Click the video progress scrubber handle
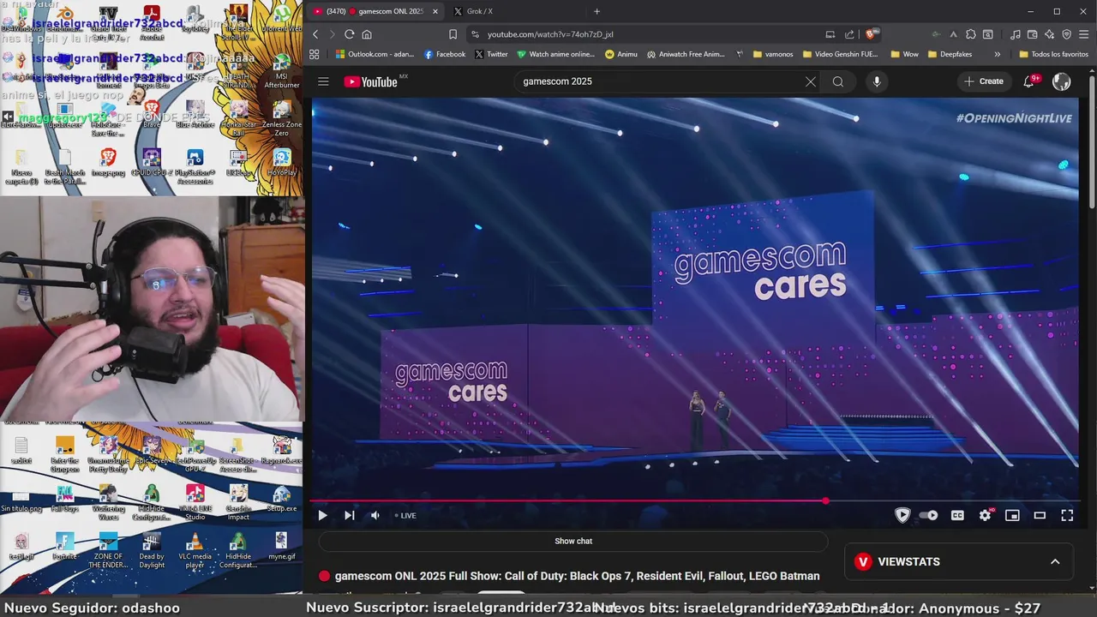This screenshot has width=1097, height=617. pyautogui.click(x=825, y=500)
